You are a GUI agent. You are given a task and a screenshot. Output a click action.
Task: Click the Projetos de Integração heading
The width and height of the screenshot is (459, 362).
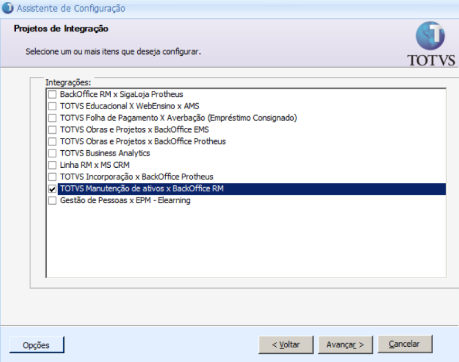click(x=61, y=28)
